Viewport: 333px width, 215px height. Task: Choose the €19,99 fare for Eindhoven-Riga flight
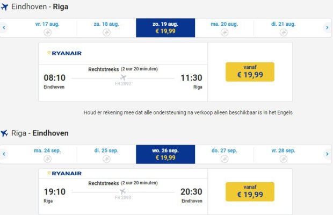pyautogui.click(x=250, y=71)
